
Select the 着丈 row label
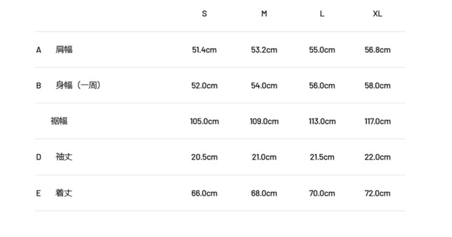click(x=64, y=193)
